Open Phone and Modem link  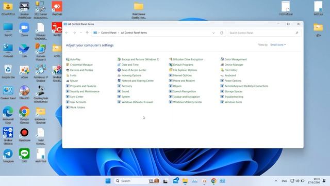184,81
